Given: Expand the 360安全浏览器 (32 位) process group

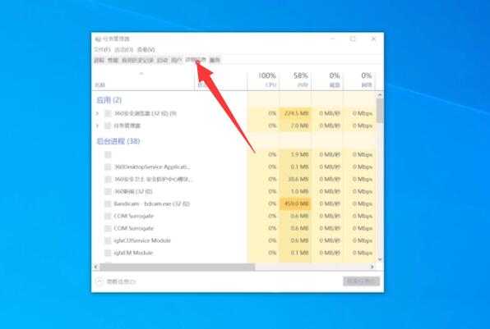Looking at the screenshot, I should point(97,113).
